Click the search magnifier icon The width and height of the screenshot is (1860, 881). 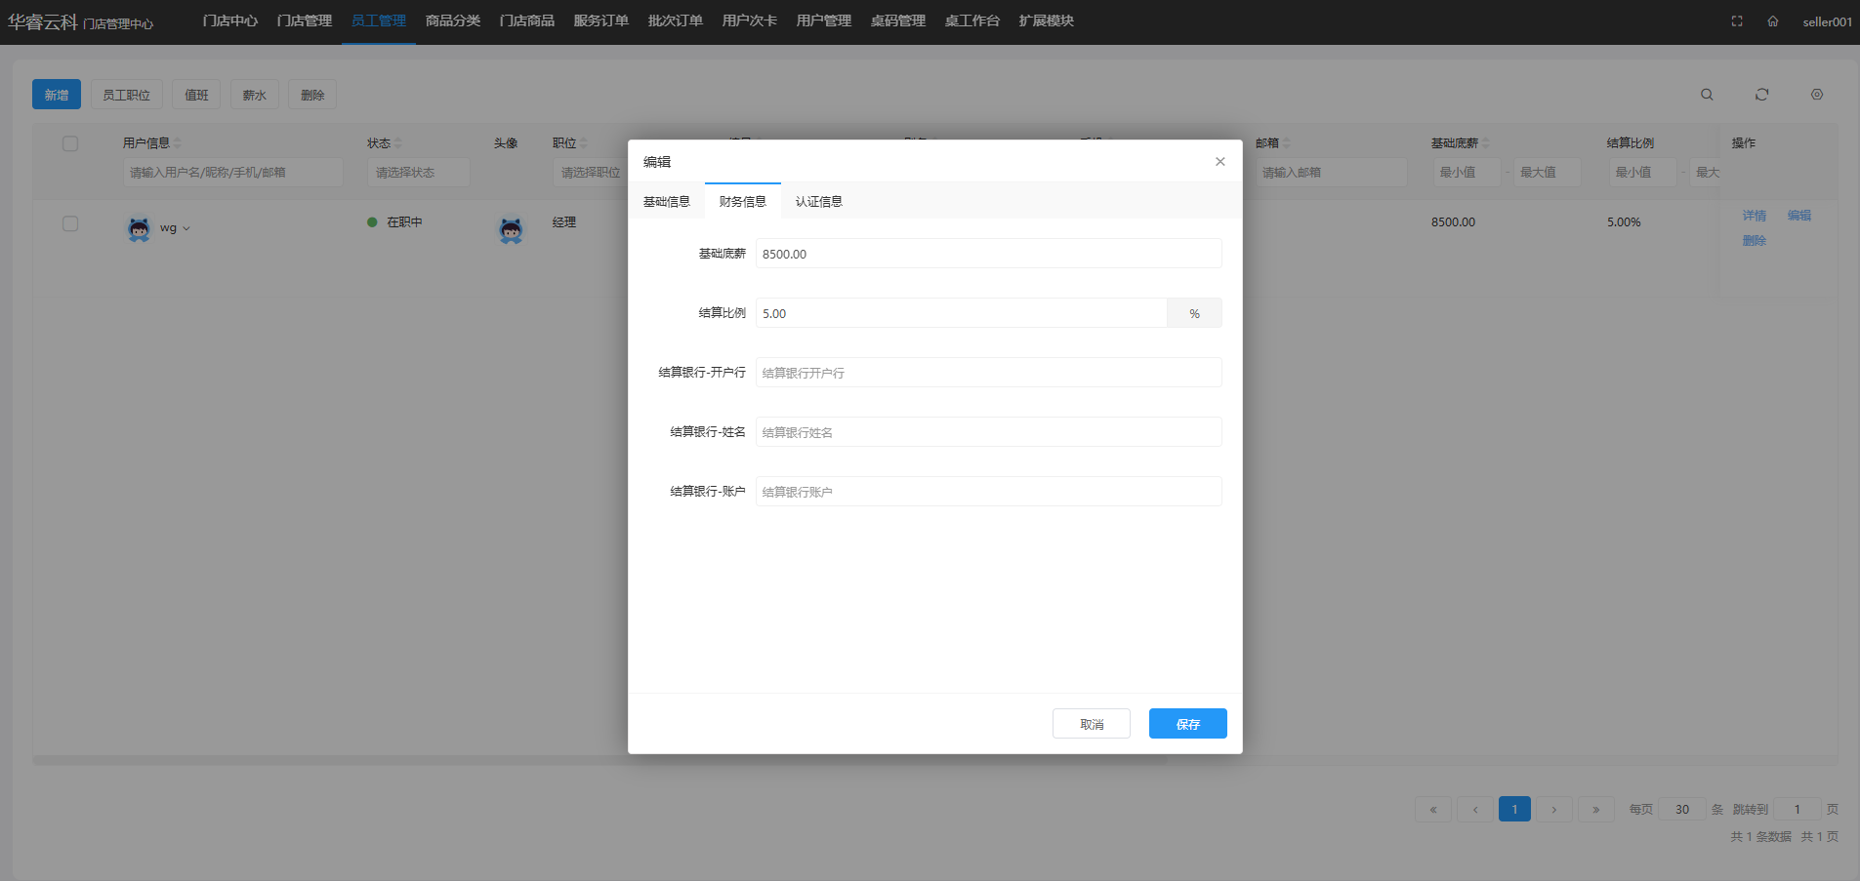tap(1707, 95)
